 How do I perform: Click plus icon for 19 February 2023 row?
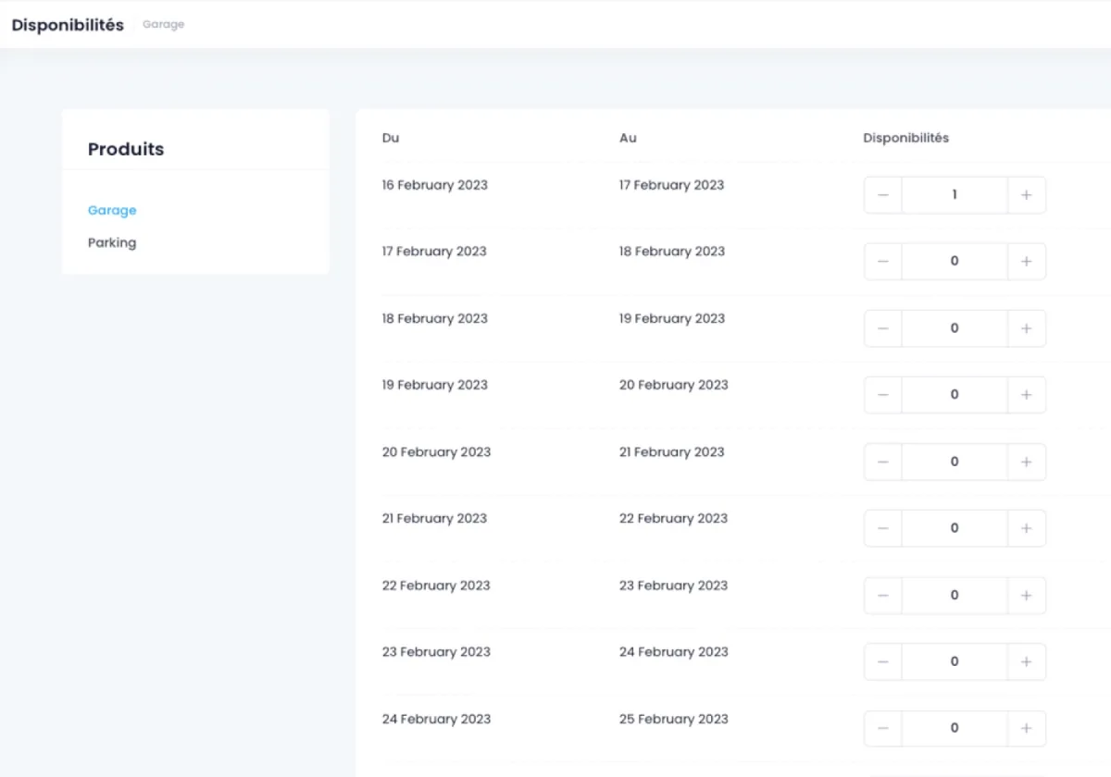[1026, 395]
